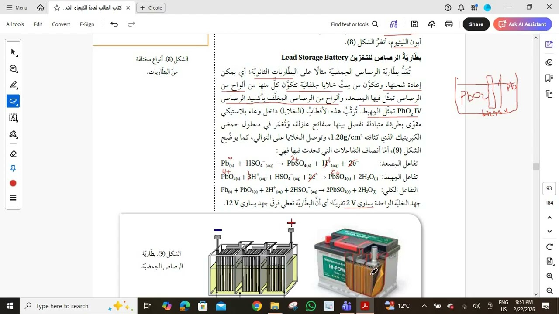Go to next page arrow
The height and width of the screenshot is (314, 559).
[549, 232]
